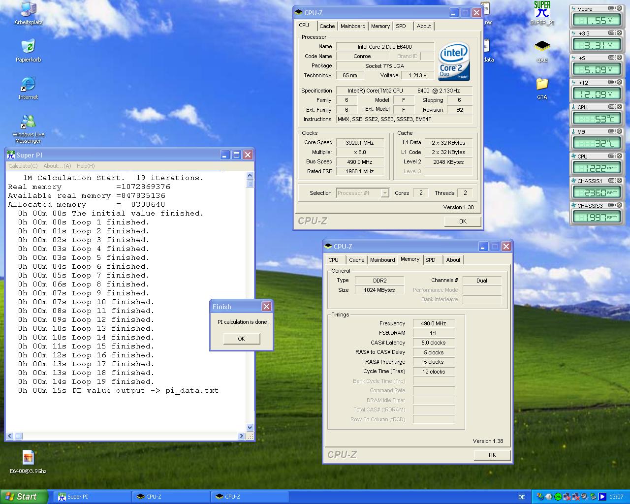
Task: Click the blue play-arrow tray icon
Action: (601, 497)
